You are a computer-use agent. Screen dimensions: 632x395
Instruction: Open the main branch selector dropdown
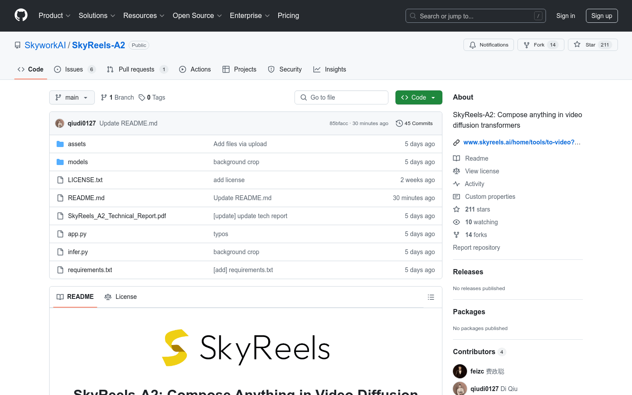[72, 97]
